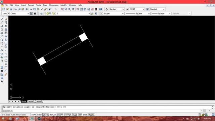The width and height of the screenshot is (215, 121).
Task: Toggle OTRACK in status bar
Action: pyautogui.click(x=68, y=115)
